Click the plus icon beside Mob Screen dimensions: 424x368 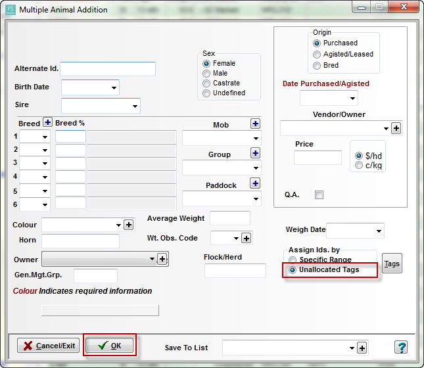click(x=255, y=124)
